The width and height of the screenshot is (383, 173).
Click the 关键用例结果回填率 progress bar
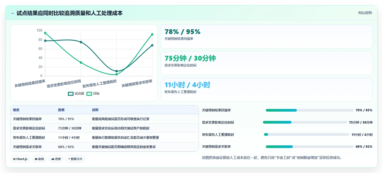pos(310,110)
